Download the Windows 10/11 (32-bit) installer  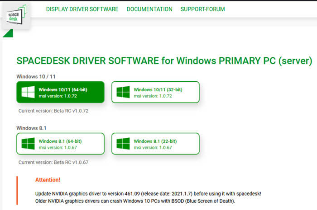pos(155,92)
